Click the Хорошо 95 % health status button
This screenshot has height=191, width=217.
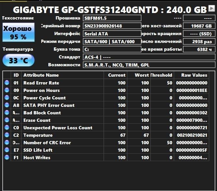coord(19,32)
